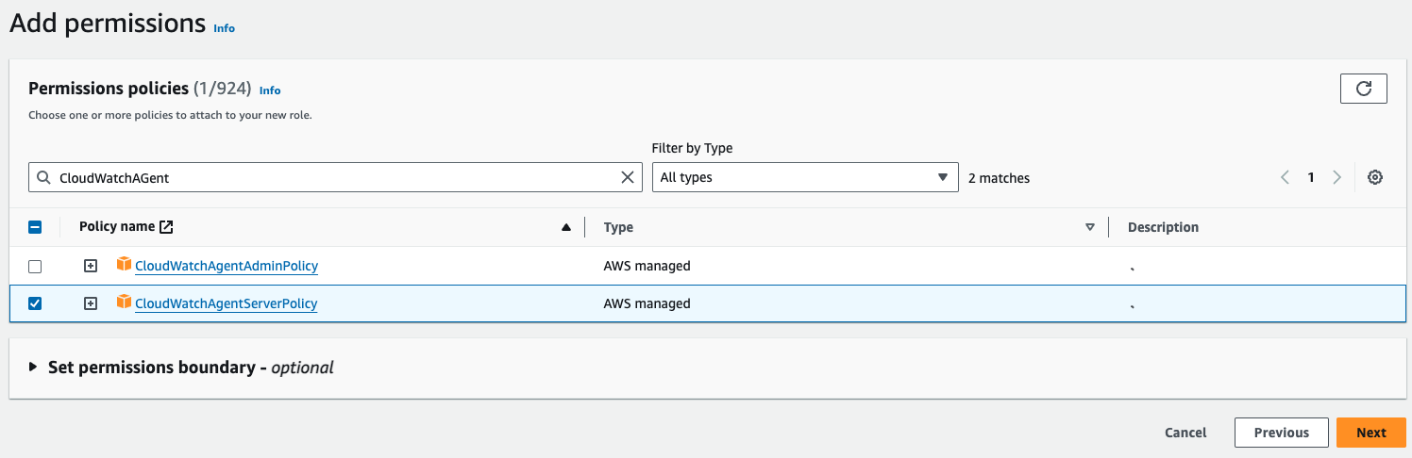
Task: Click CloudWatchAgentServerPolicy orange box icon
Action: pyautogui.click(x=124, y=303)
